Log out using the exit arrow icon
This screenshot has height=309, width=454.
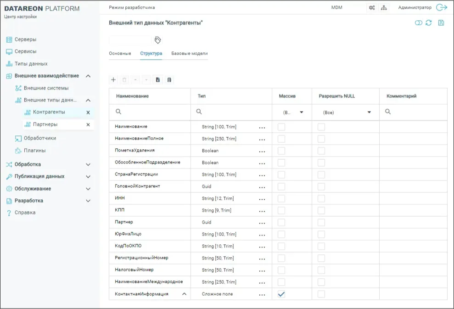tap(443, 7)
